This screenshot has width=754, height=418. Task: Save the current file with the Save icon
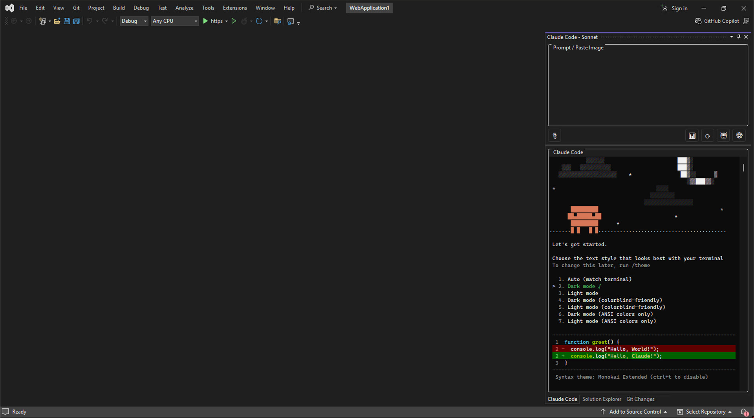pyautogui.click(x=67, y=21)
